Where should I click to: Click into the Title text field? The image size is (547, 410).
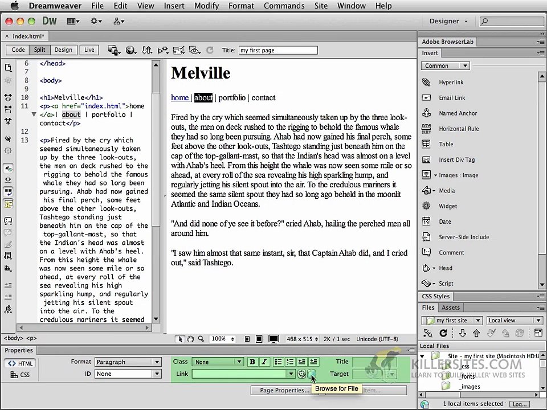[278, 50]
